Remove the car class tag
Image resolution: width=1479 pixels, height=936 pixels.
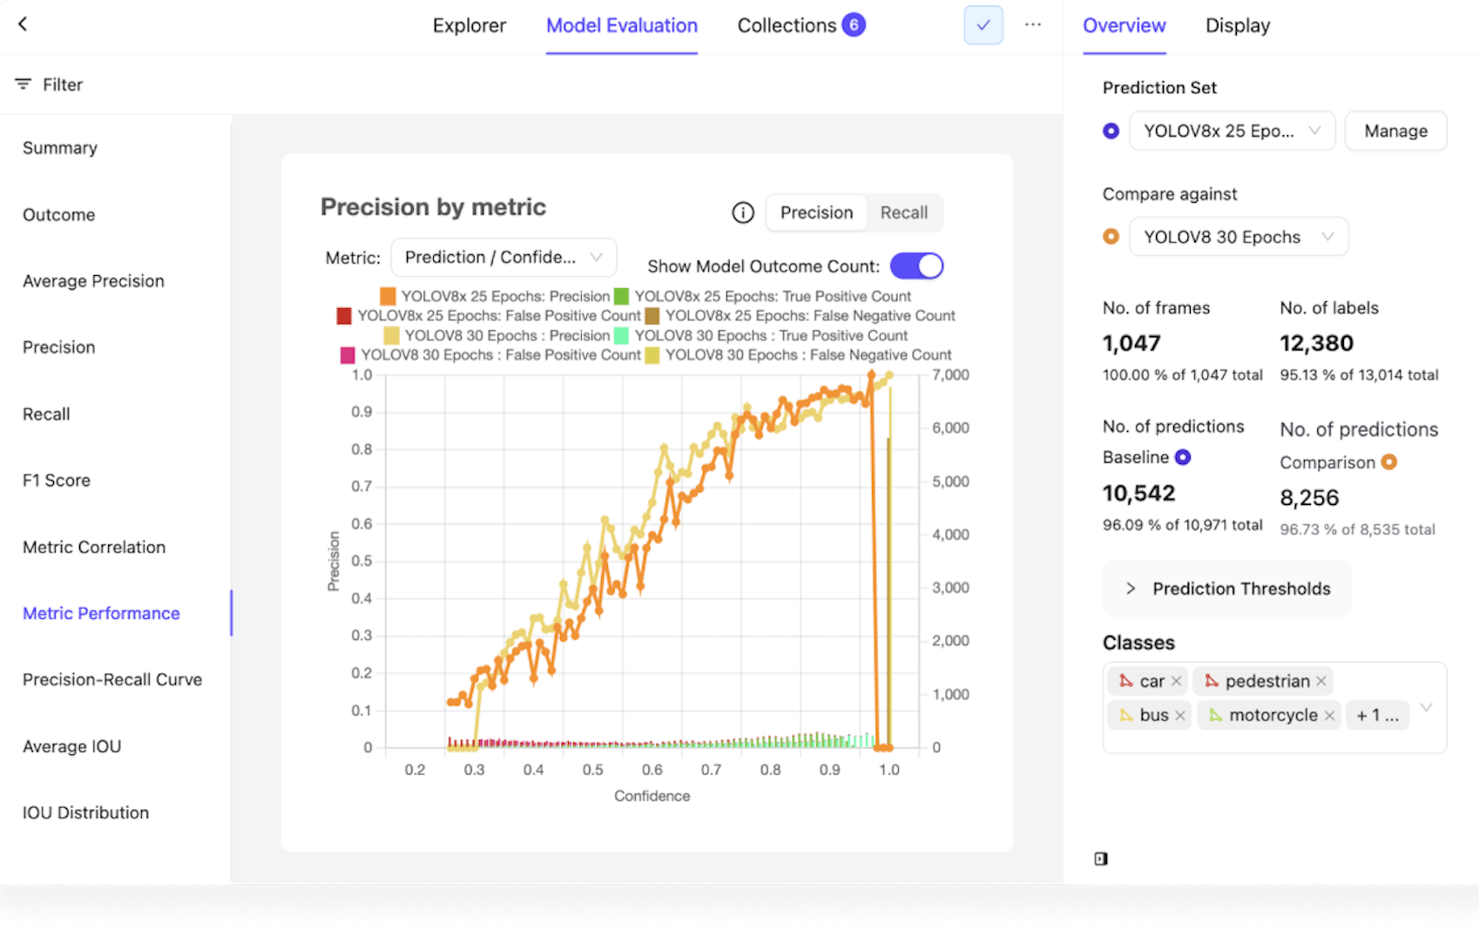pos(1176,681)
